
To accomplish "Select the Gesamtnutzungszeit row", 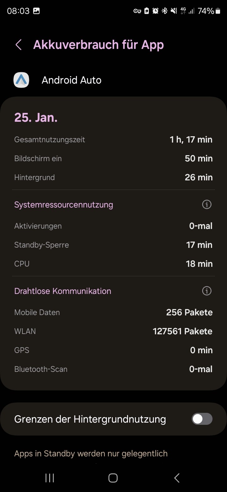I will click(113, 139).
